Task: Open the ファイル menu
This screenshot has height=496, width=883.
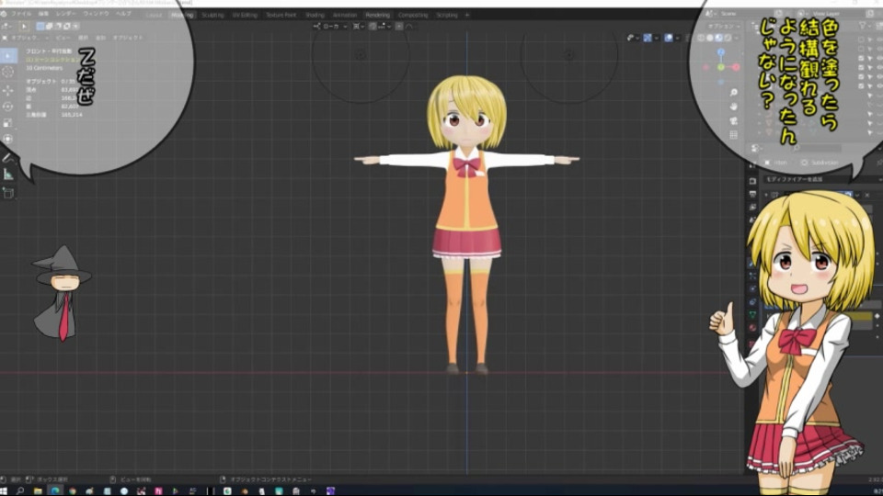Action: coord(21,14)
